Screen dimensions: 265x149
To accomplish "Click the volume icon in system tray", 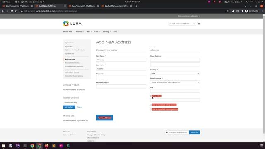I will tap(251, 2).
